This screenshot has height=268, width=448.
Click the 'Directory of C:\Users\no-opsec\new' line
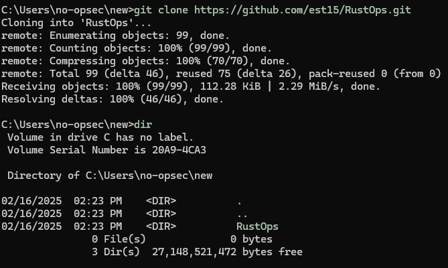click(x=110, y=176)
